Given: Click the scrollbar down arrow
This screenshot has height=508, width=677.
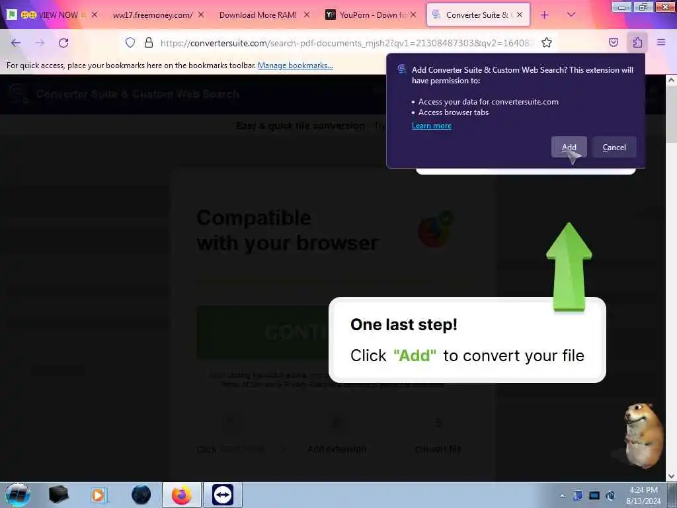Looking at the screenshot, I should [672, 476].
